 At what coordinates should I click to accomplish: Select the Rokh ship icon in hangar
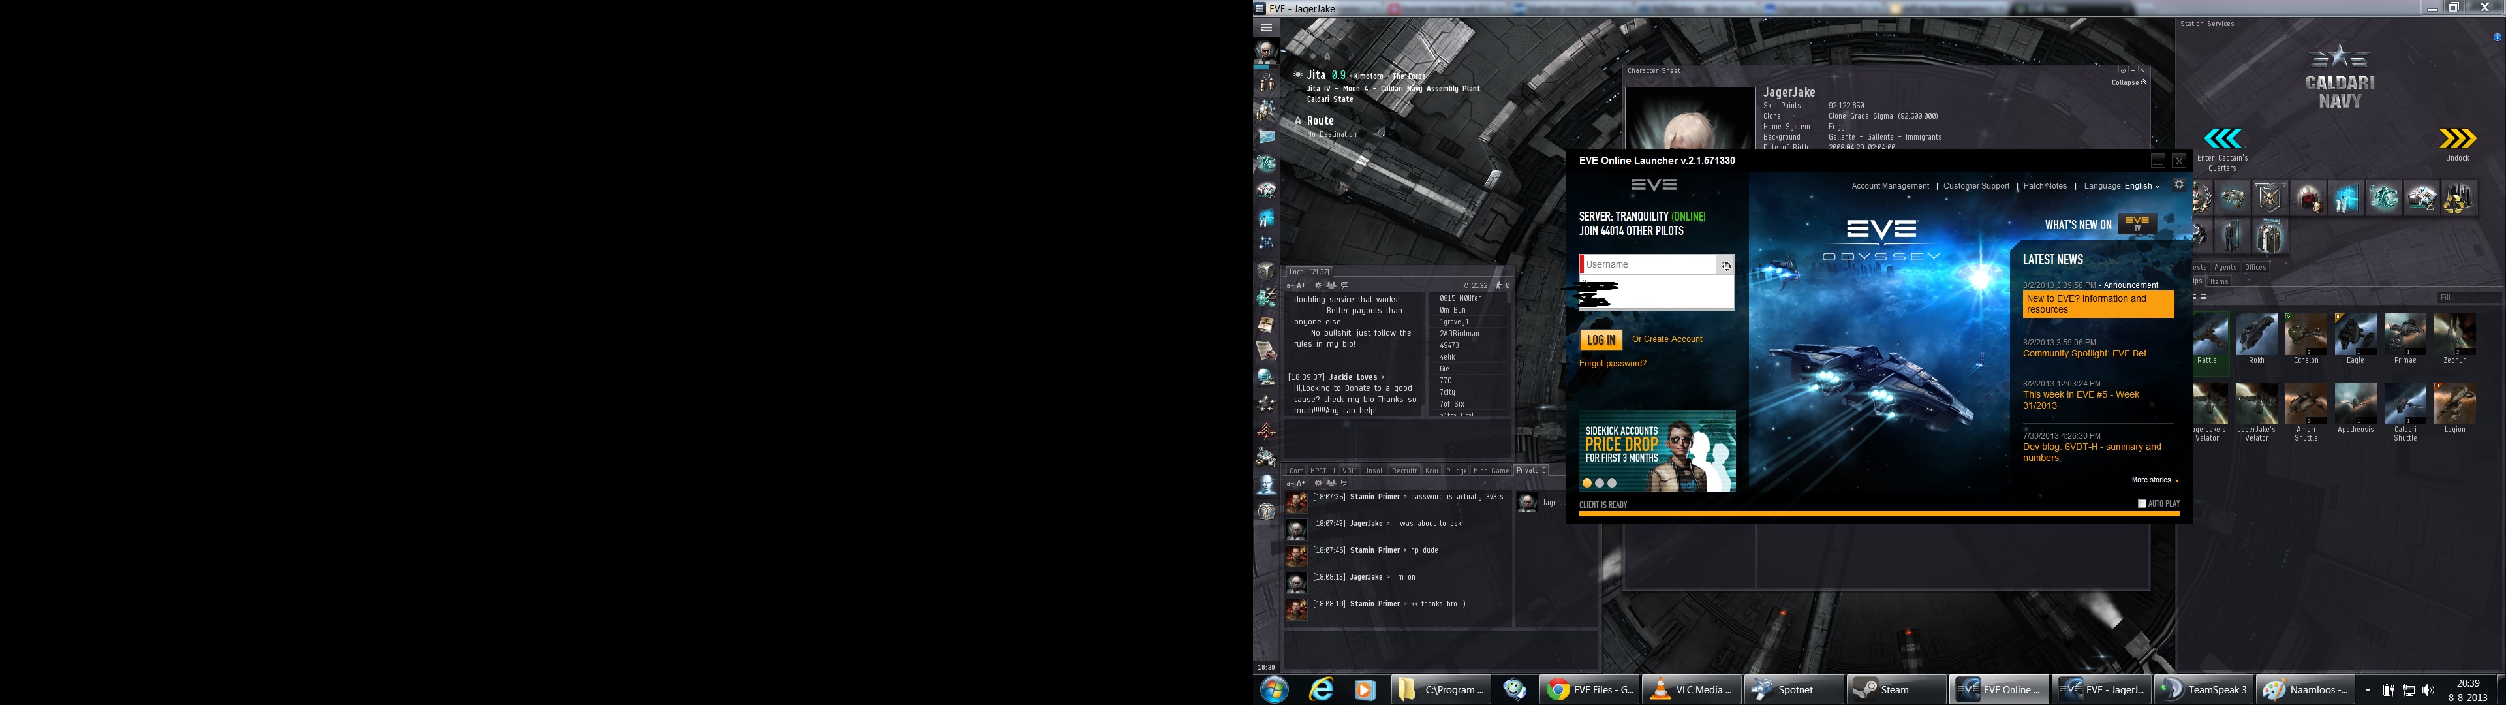click(x=2256, y=334)
